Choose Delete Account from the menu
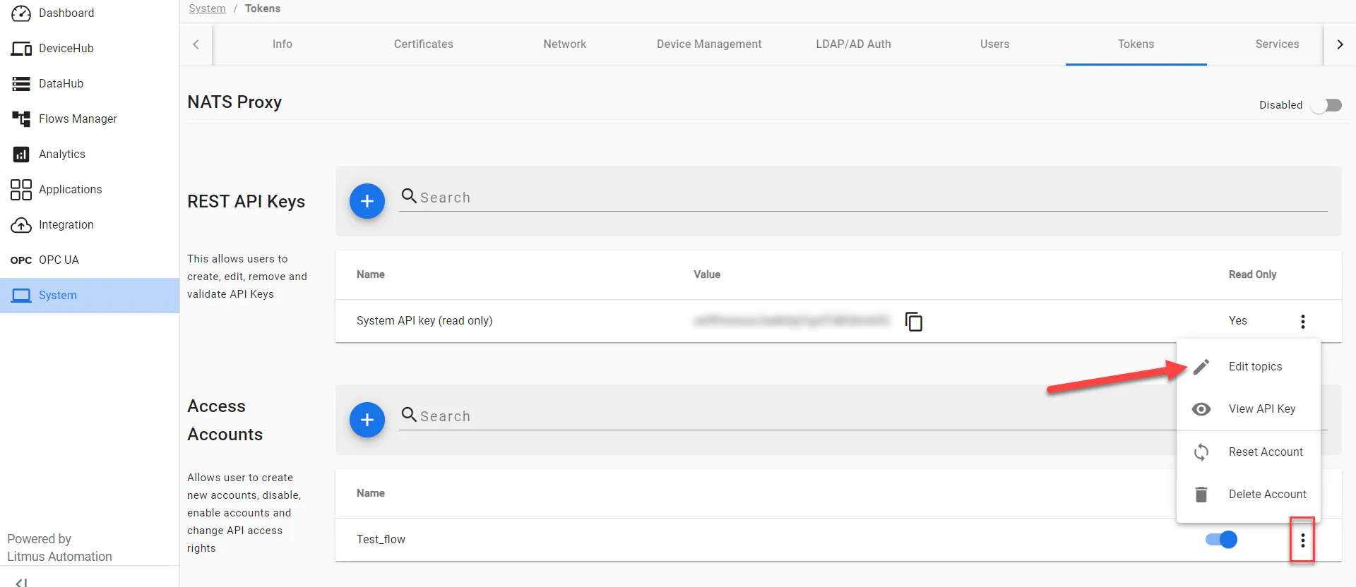 1249,494
